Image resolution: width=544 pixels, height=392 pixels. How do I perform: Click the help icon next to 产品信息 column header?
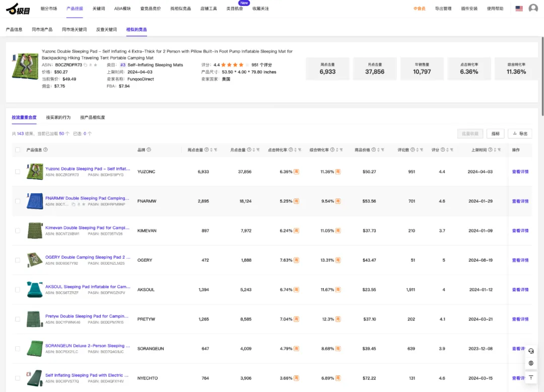click(45, 150)
